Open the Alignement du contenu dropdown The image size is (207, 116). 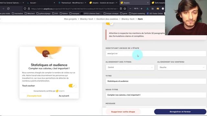coord(182,67)
